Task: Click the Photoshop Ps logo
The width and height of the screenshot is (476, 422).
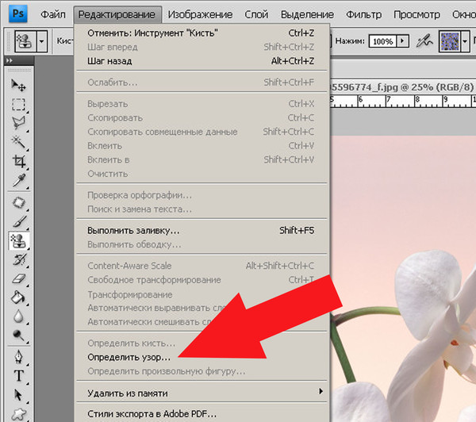Action: (18, 13)
